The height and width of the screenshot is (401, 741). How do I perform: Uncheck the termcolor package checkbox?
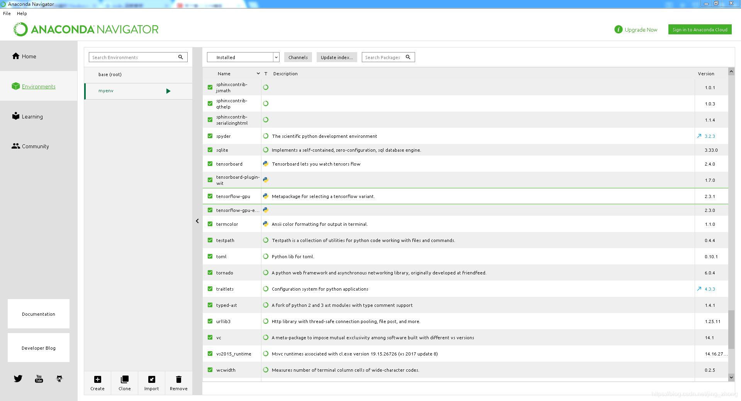point(210,224)
